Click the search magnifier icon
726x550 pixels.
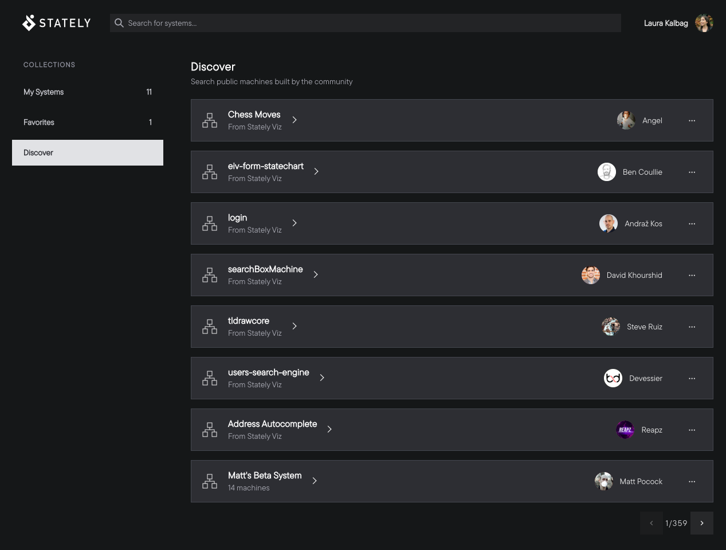(x=119, y=23)
